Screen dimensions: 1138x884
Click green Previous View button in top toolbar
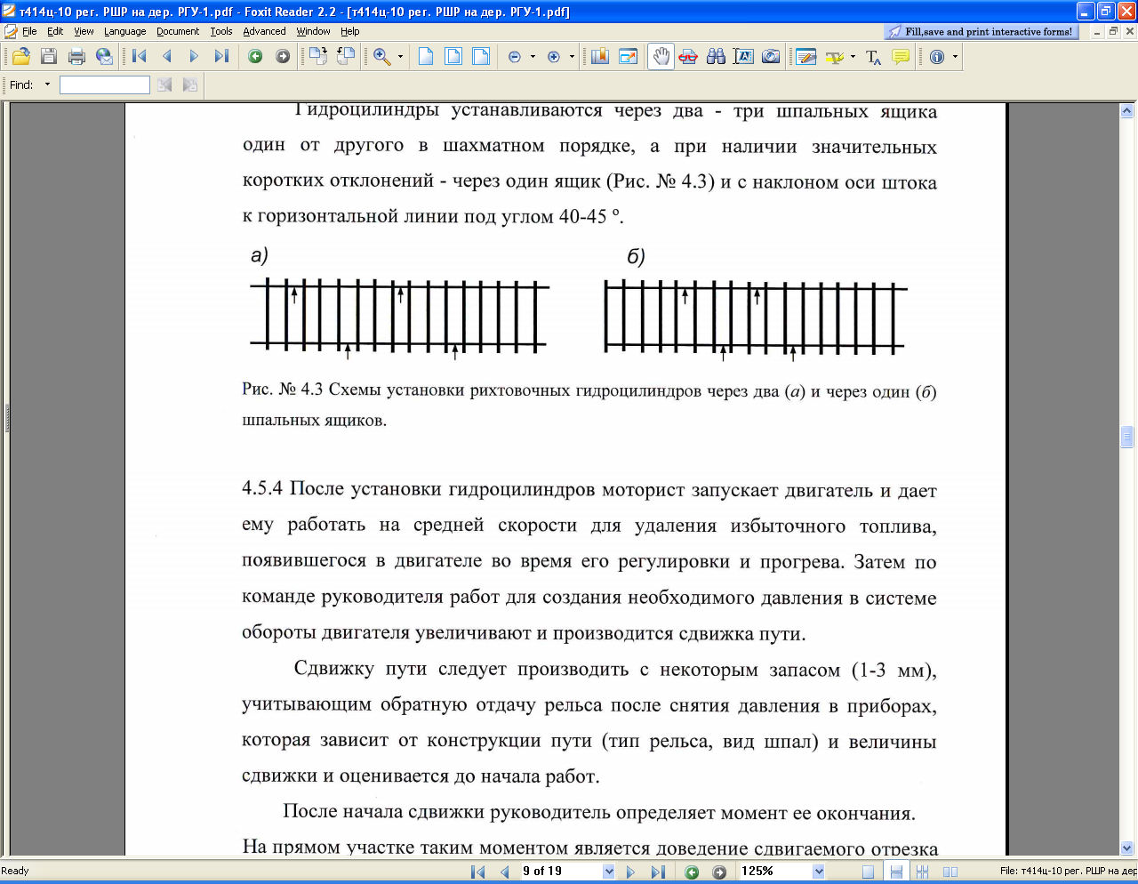[x=255, y=57]
